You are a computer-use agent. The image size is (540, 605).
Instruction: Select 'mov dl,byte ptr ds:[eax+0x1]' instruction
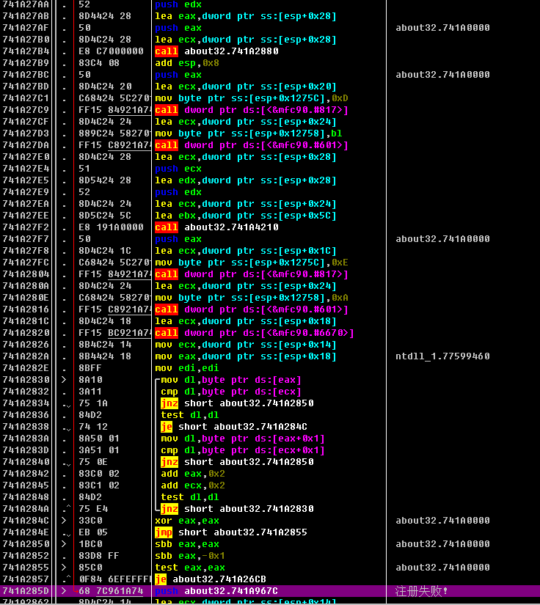[x=243, y=439]
